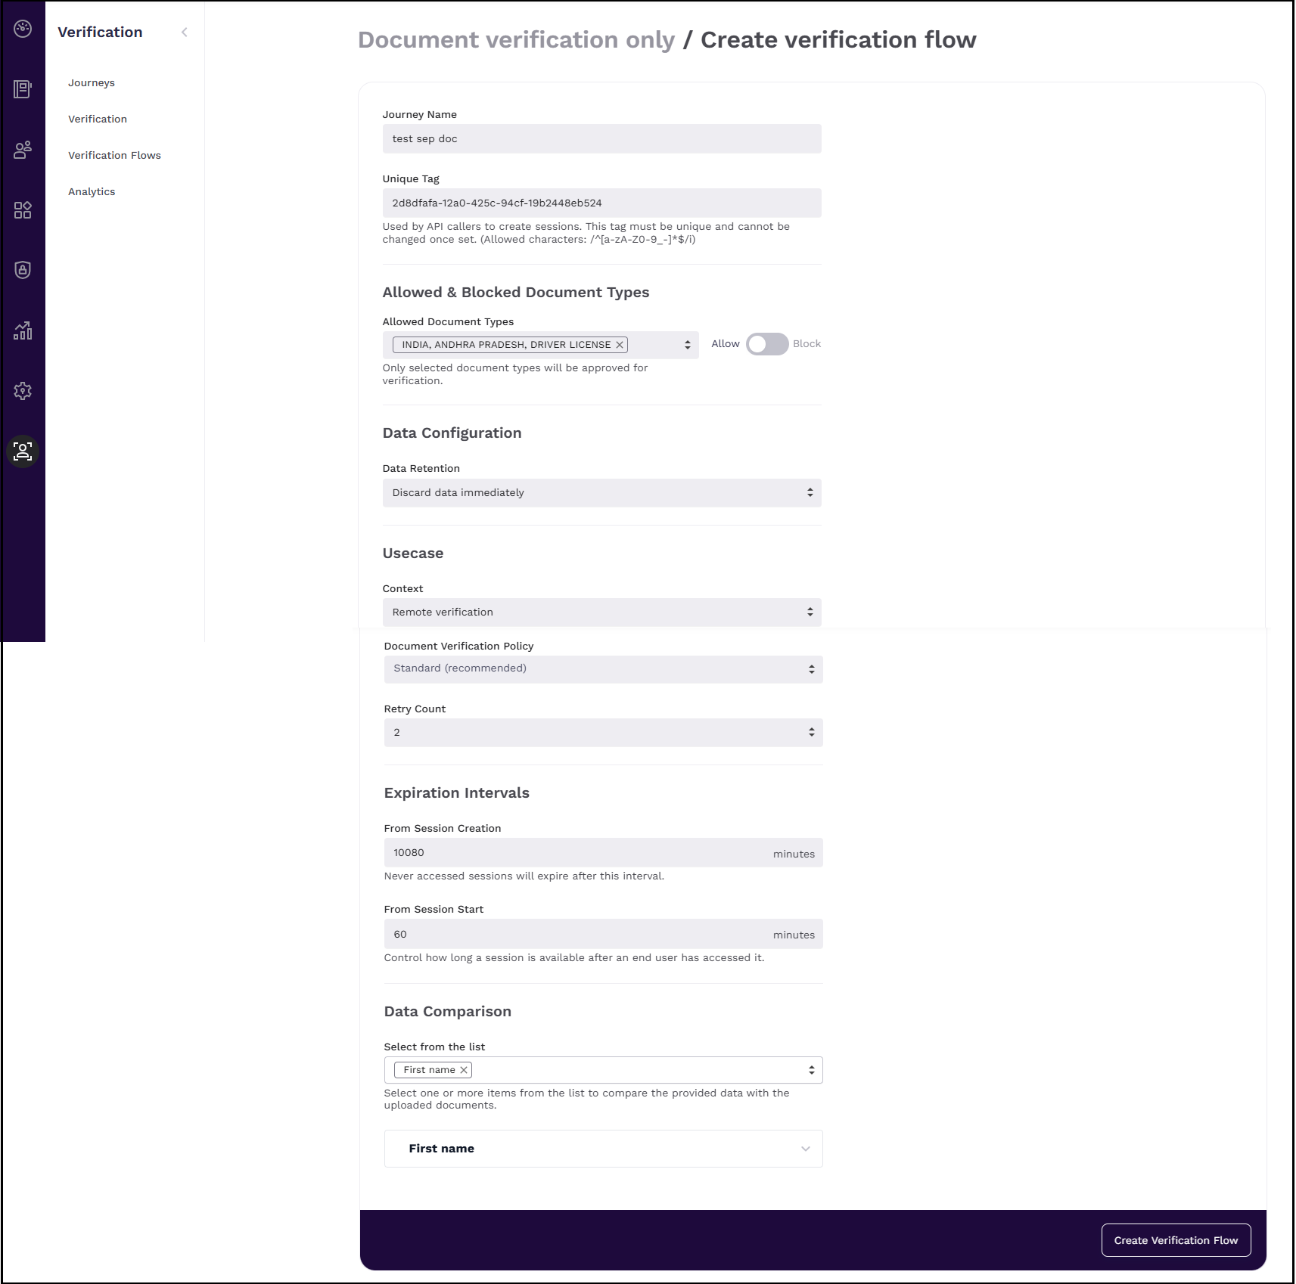
Task: Click the Create Verification Flow button
Action: click(1175, 1240)
